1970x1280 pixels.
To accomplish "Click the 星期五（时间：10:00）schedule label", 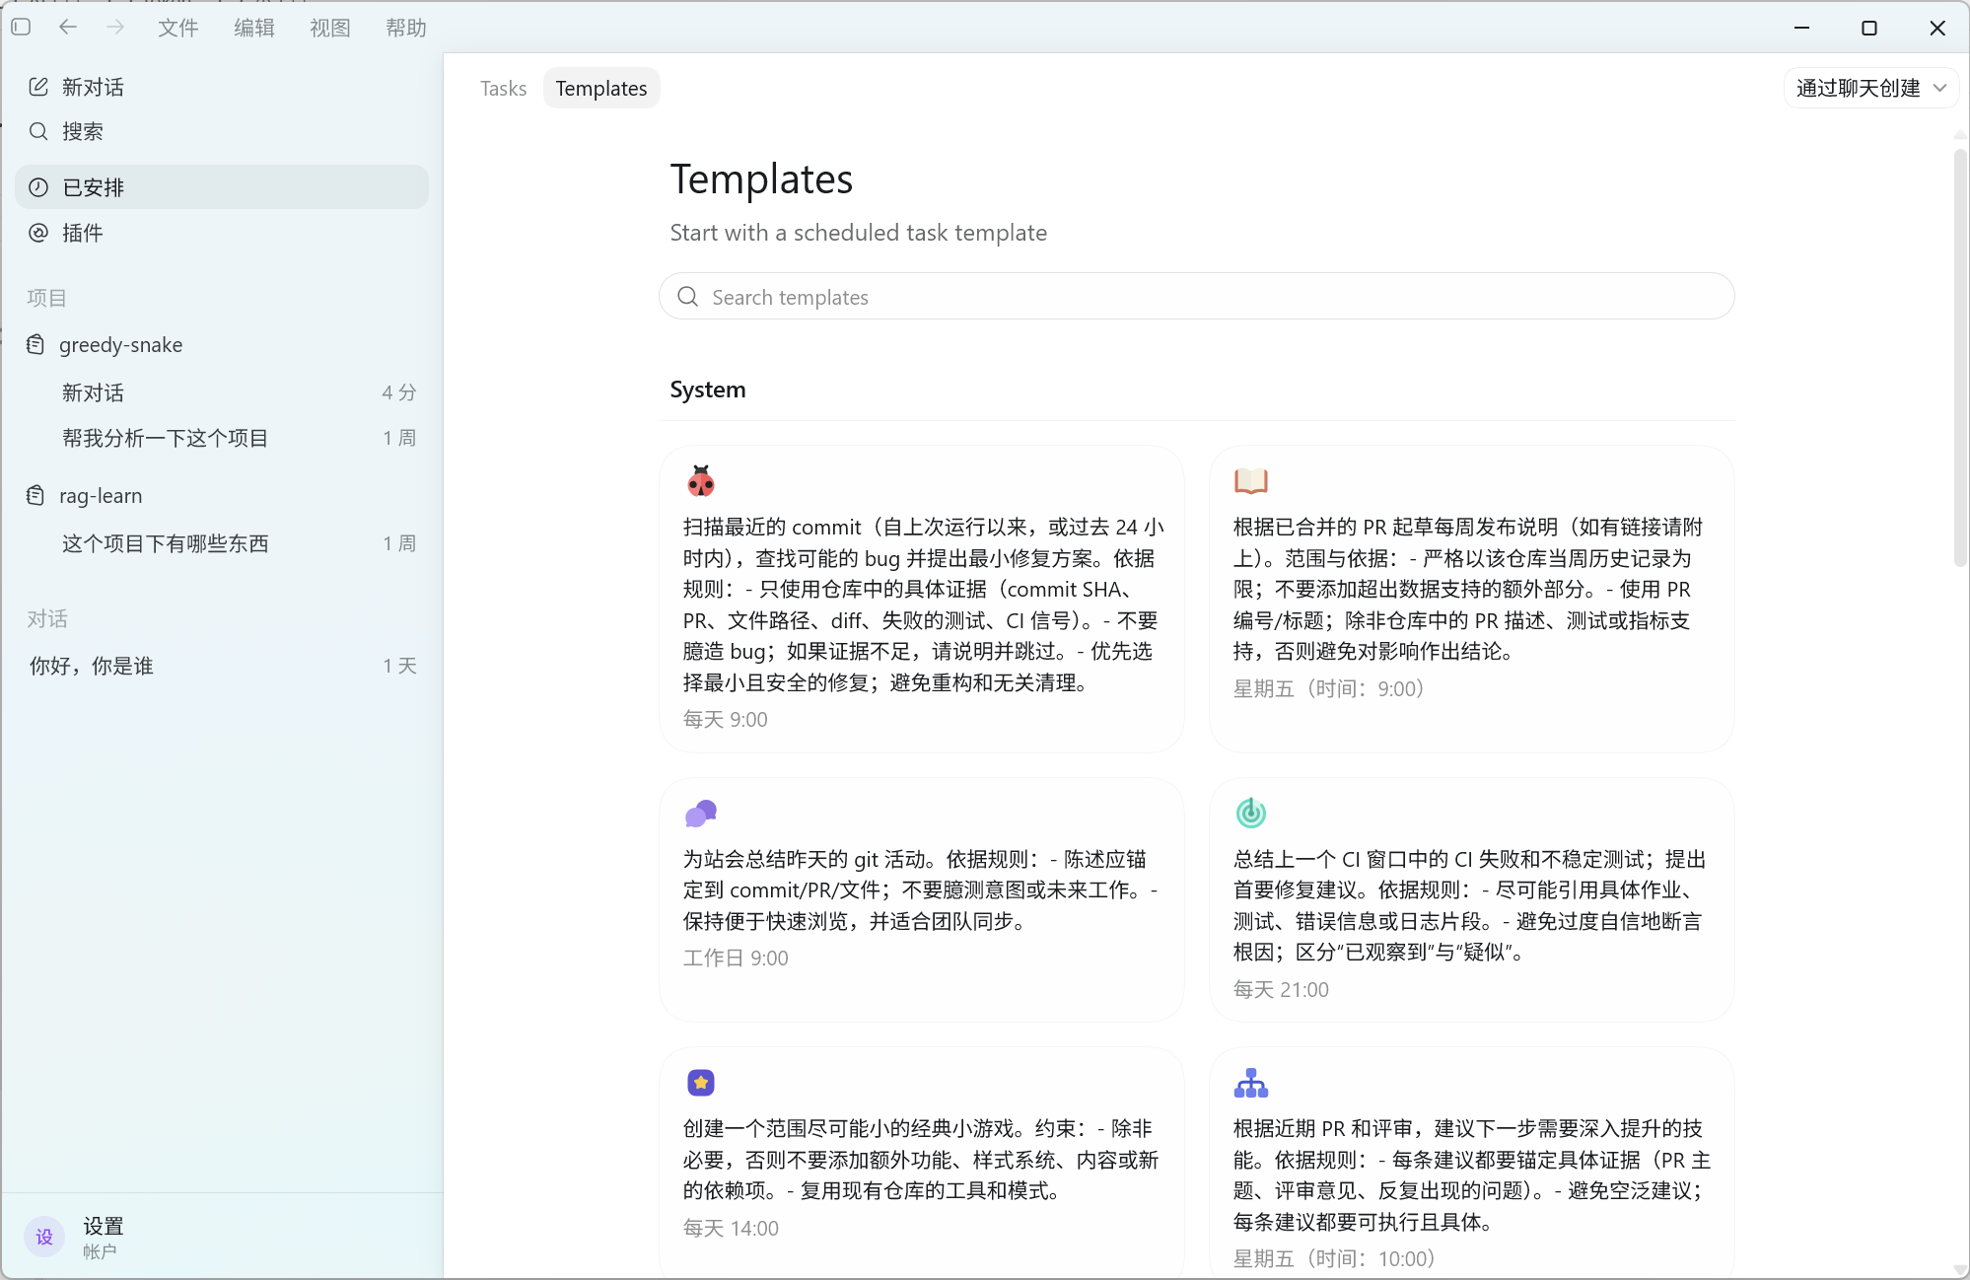I will pos(1334,1259).
